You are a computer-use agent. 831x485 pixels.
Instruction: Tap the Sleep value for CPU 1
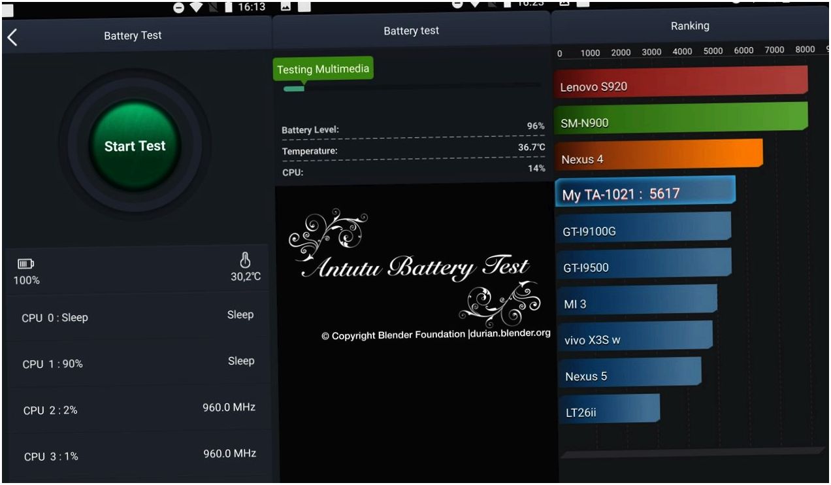click(x=240, y=361)
